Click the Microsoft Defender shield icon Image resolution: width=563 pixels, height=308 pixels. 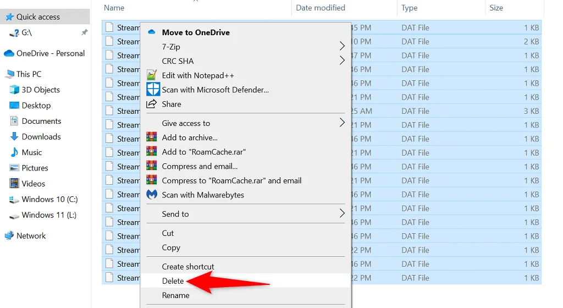(152, 90)
